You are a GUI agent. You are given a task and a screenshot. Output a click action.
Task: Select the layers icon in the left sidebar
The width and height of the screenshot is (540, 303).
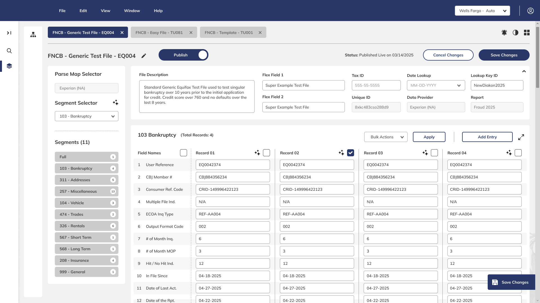click(9, 66)
